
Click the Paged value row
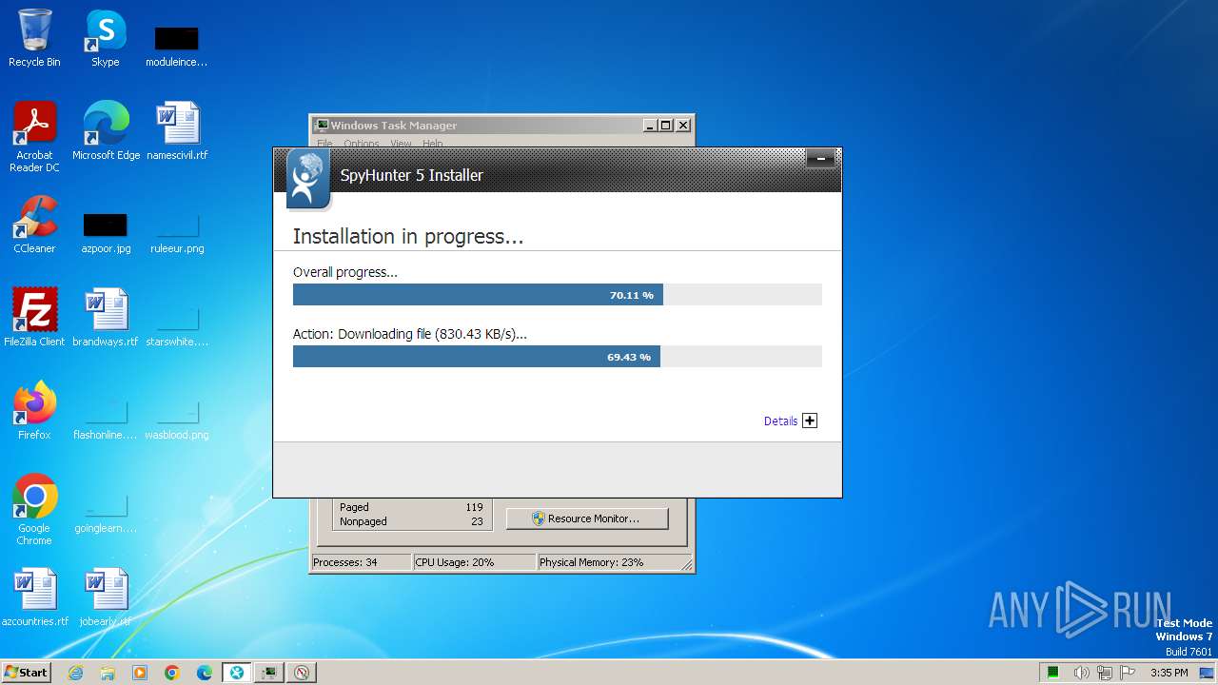(x=411, y=507)
